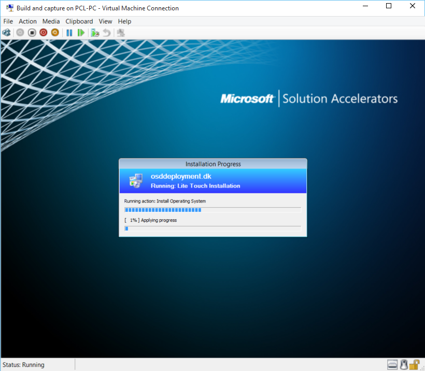Screen dimensions: 425x371
Task: Open the Media menu
Action: click(x=51, y=21)
